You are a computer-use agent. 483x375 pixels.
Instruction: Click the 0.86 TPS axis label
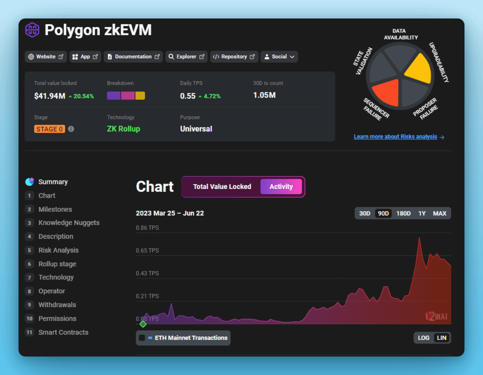point(147,227)
